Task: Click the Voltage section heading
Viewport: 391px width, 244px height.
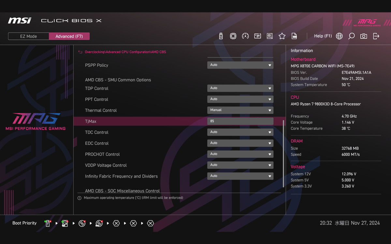Action: coord(298,167)
